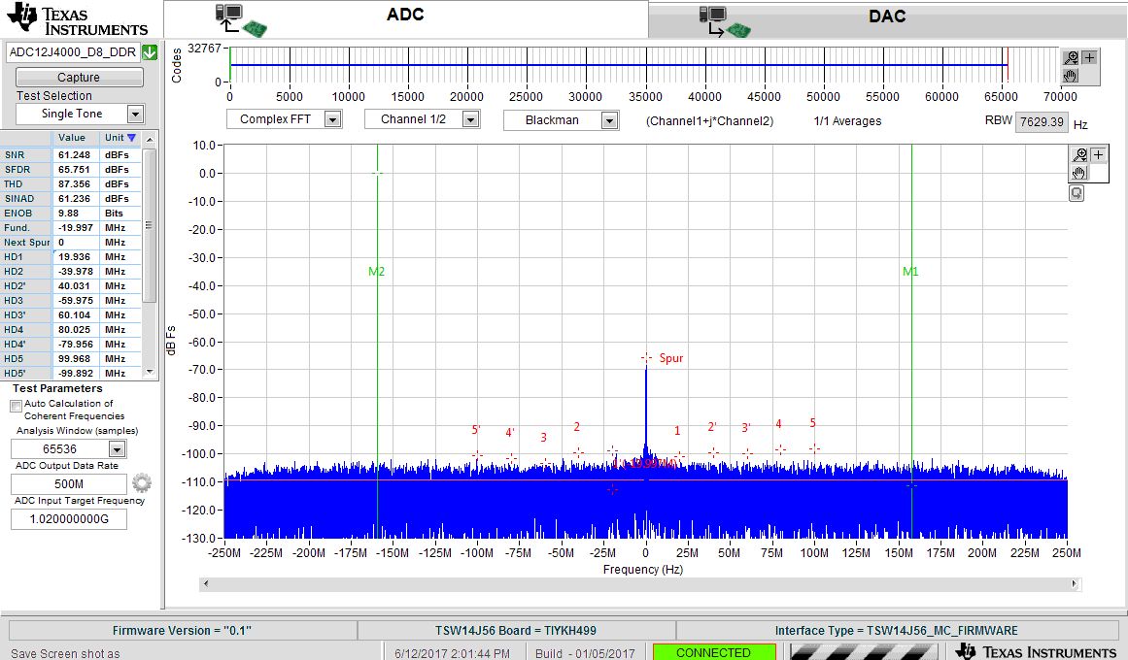Switch to the ADC tab

(406, 18)
